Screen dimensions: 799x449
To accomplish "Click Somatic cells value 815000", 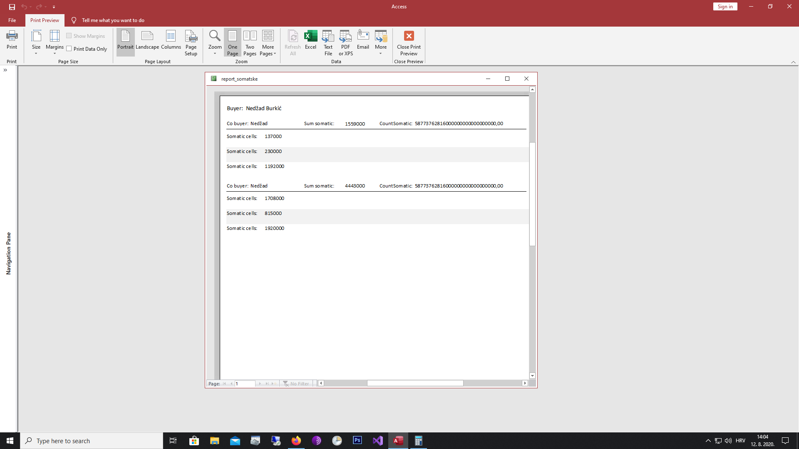I will click(273, 213).
